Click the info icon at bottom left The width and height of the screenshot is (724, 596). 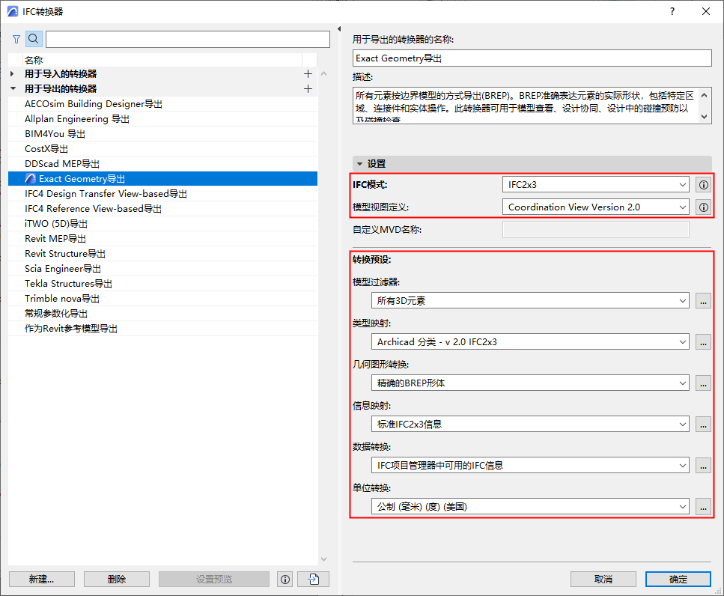pyautogui.click(x=285, y=579)
